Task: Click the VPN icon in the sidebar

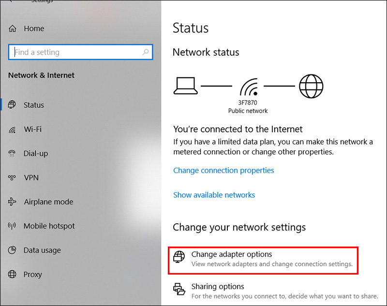Action: (x=13, y=177)
